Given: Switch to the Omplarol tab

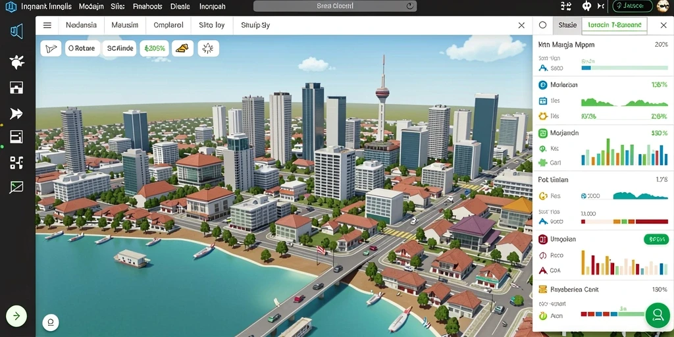Looking at the screenshot, I should (x=168, y=26).
